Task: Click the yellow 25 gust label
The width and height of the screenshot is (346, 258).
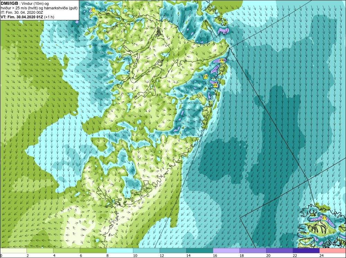Action: point(206,76)
